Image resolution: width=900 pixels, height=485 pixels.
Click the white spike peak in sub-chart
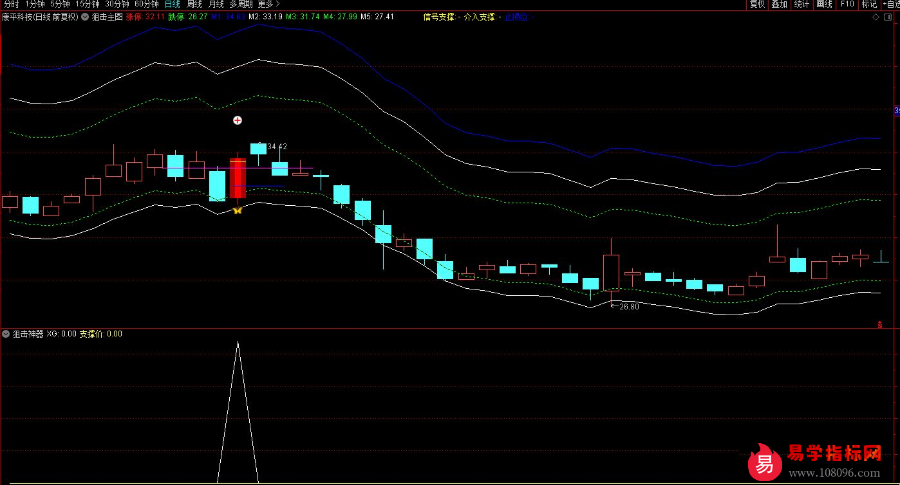tap(238, 343)
